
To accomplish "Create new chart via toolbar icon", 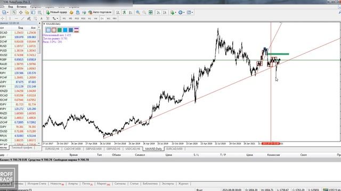I will pyautogui.click(x=4, y=12).
